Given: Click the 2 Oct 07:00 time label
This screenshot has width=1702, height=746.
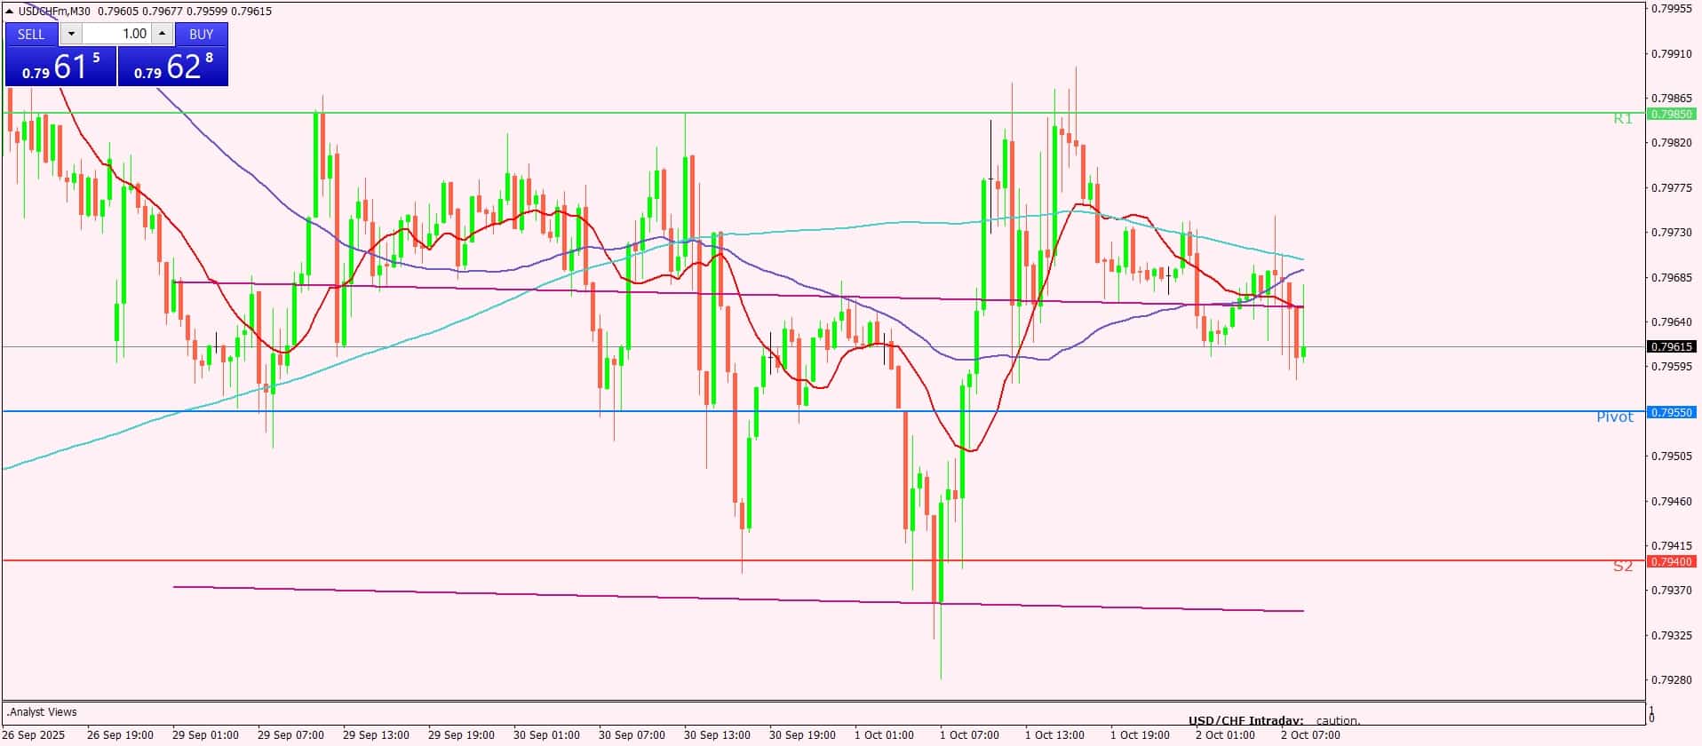Looking at the screenshot, I should pos(1310,734).
